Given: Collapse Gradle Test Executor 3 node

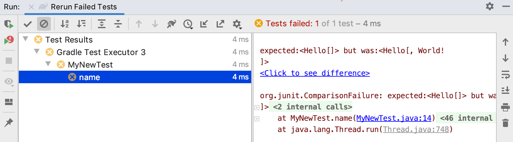Looking at the screenshot, I should click(37, 51).
